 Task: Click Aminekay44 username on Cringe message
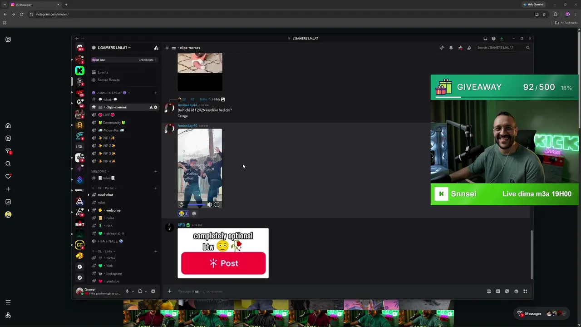tap(187, 105)
